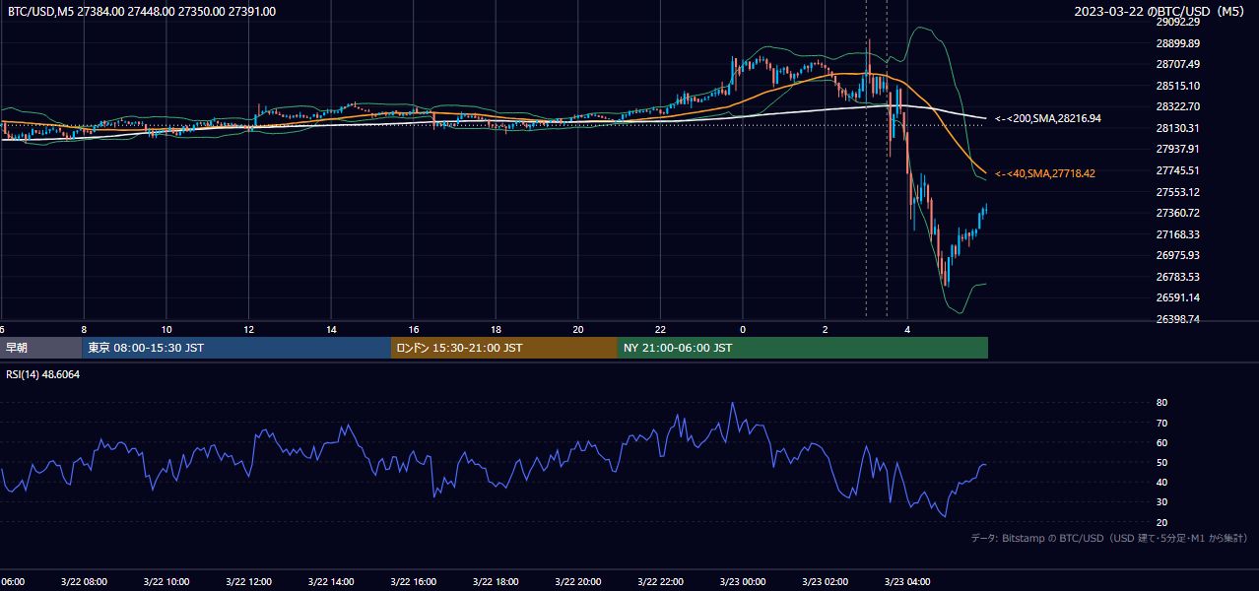
Task: Click price axis value 29092.29
Action: [1178, 22]
